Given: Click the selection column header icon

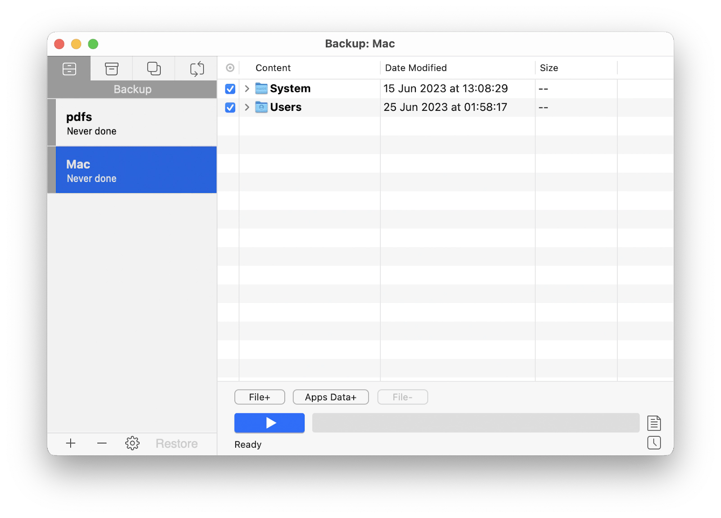Looking at the screenshot, I should pos(230,68).
